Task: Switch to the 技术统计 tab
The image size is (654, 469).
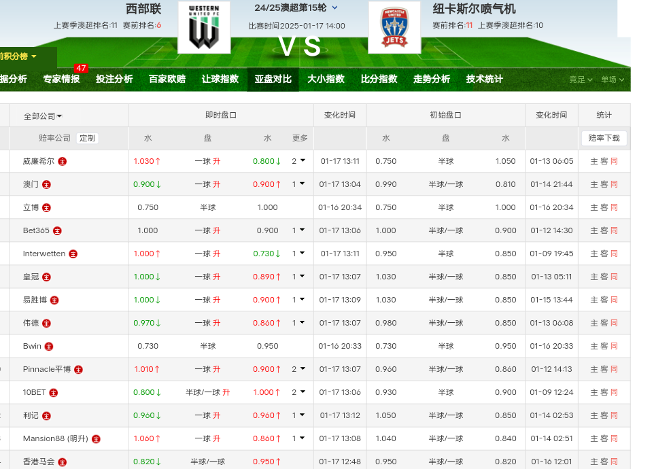Action: [485, 80]
